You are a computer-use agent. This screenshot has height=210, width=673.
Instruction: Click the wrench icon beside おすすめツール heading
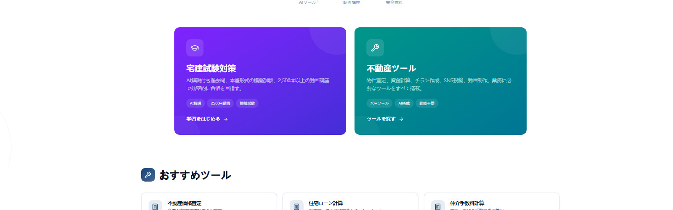(148, 175)
